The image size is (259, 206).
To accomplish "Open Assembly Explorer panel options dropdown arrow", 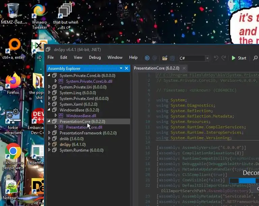I will 121,68.
